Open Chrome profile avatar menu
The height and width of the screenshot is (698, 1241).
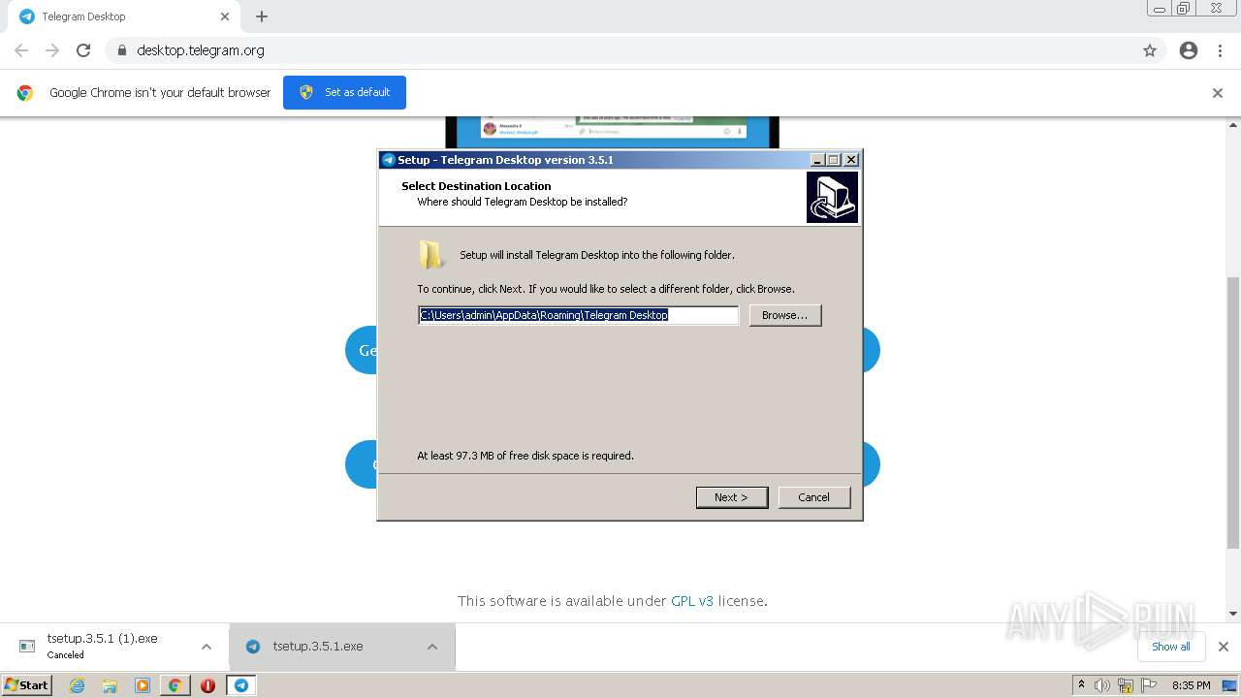(1189, 50)
